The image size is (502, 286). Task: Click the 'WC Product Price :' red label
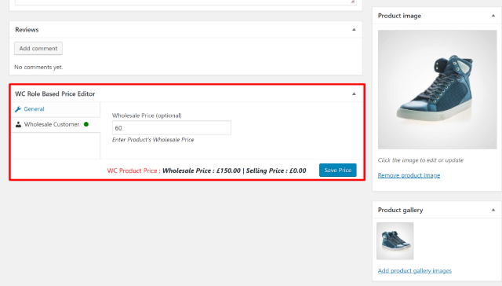pos(134,170)
